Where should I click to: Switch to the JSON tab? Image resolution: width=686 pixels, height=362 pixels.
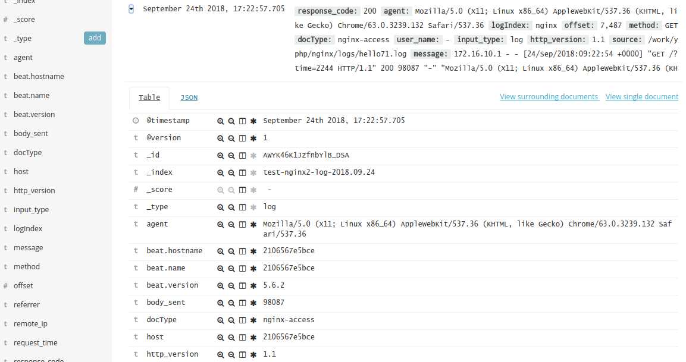[x=189, y=97]
